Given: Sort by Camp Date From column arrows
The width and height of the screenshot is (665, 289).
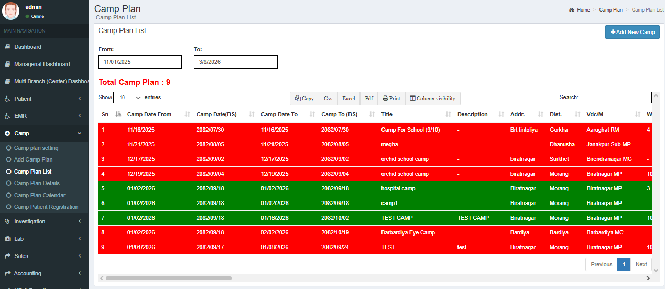Looking at the screenshot, I should tap(188, 114).
